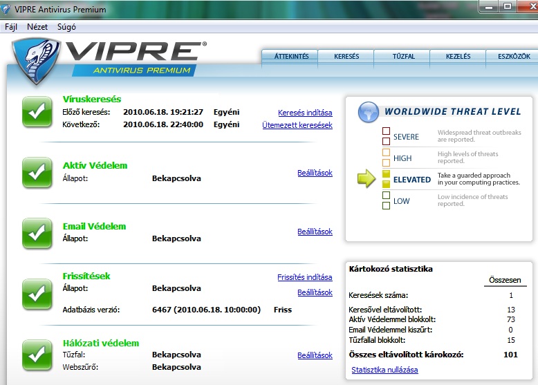Click database version 6467 value

click(x=206, y=310)
